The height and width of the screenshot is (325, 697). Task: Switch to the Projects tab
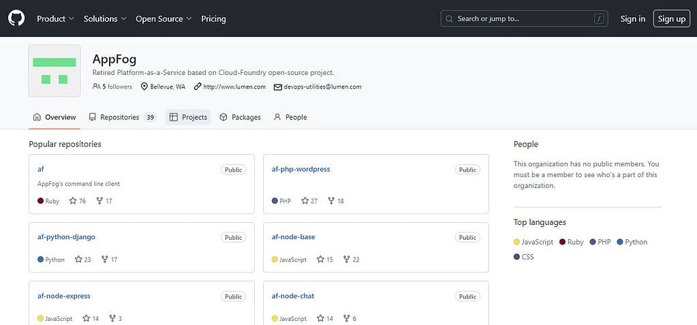click(x=188, y=117)
